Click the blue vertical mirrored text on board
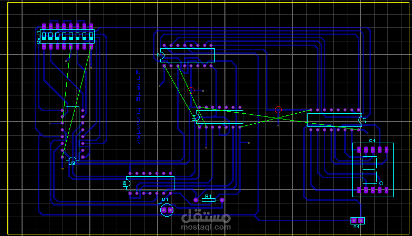 138,107
